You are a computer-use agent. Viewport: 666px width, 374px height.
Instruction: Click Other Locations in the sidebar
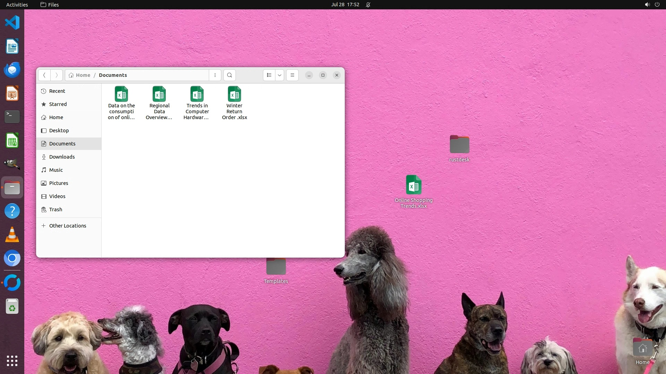67,226
